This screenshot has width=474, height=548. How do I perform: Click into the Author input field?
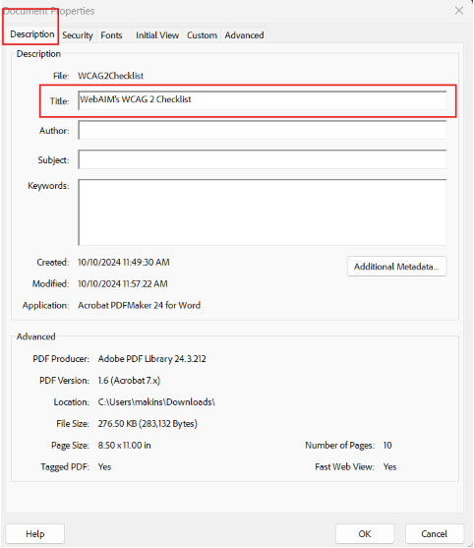pos(263,130)
